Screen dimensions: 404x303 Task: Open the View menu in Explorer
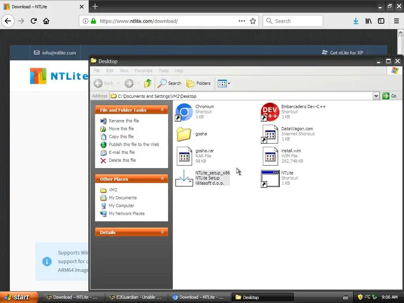pos(124,71)
